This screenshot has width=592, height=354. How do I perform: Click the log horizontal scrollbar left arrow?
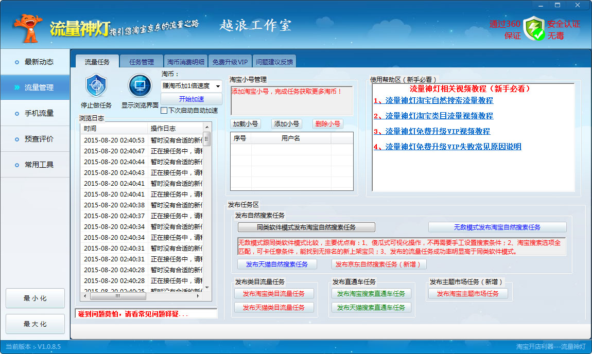[84, 296]
